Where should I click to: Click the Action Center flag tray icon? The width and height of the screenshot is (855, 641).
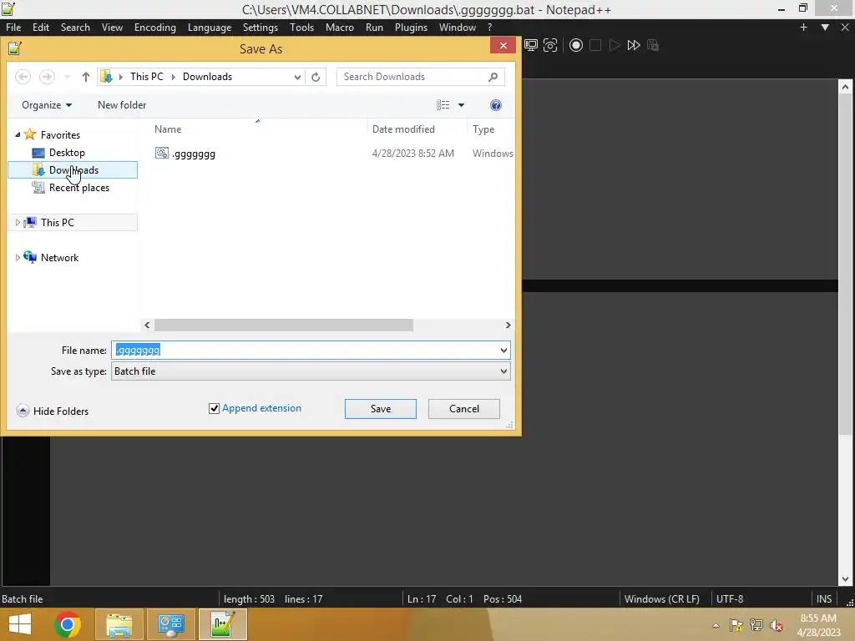coord(736,625)
